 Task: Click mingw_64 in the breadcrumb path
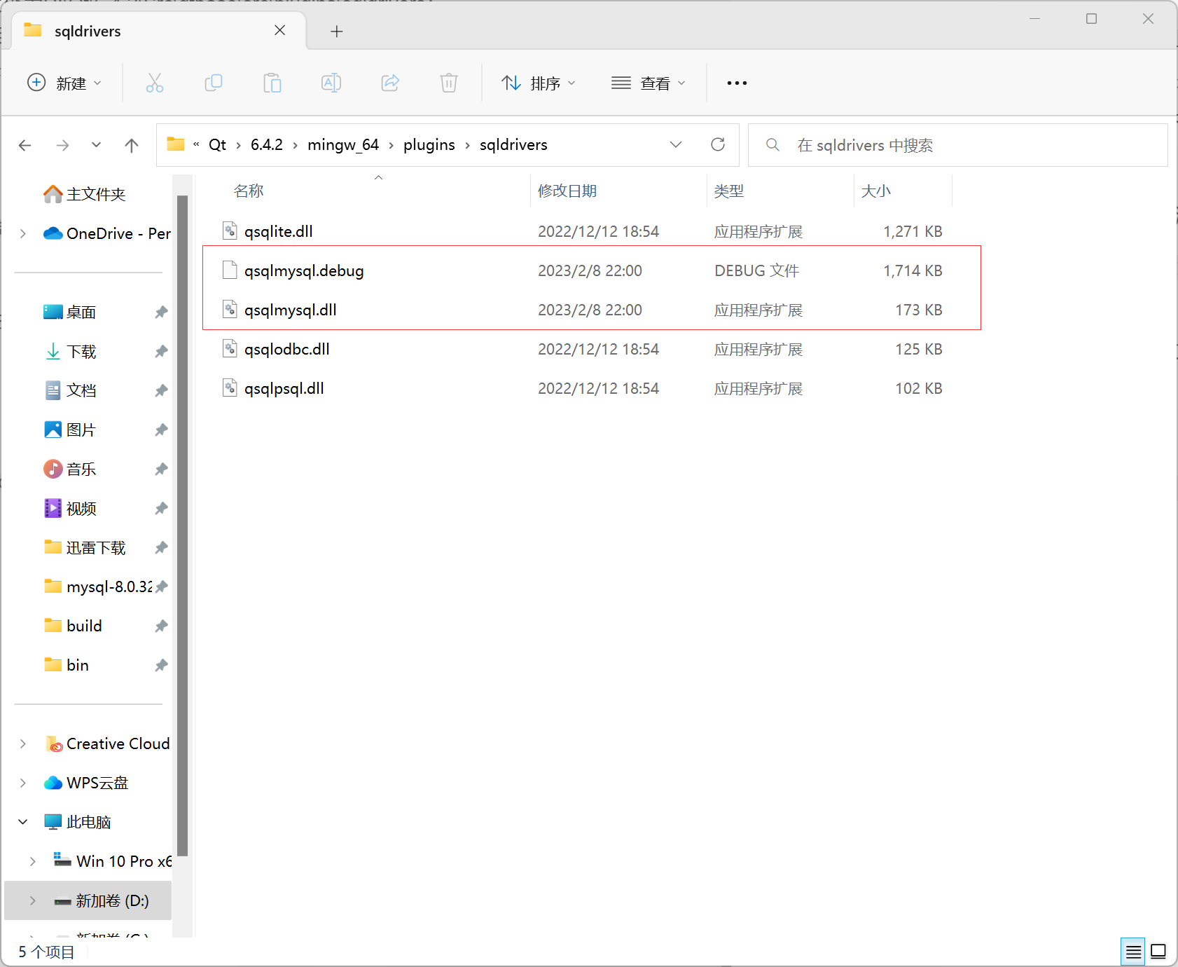pyautogui.click(x=343, y=145)
